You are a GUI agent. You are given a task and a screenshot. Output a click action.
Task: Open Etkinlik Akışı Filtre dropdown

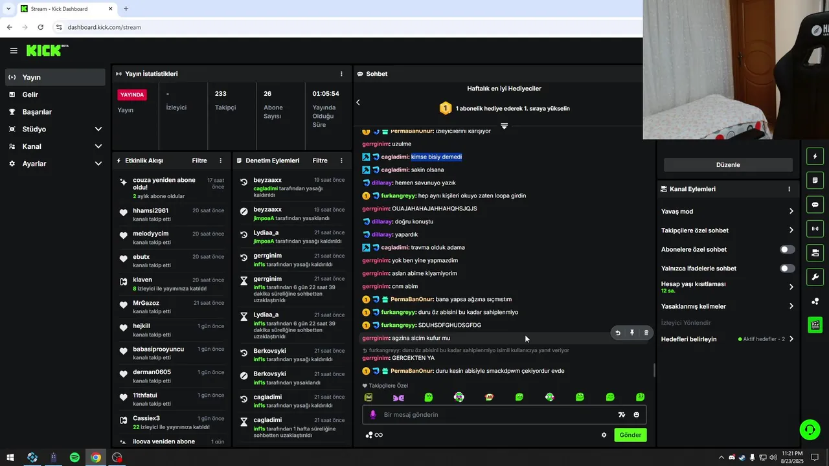tap(199, 161)
